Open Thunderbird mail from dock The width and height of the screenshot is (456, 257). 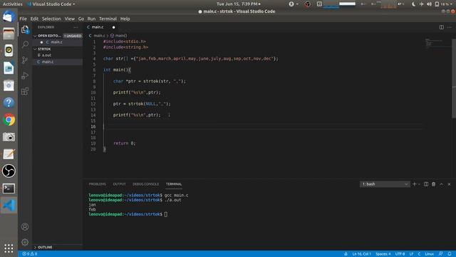pos(9,16)
